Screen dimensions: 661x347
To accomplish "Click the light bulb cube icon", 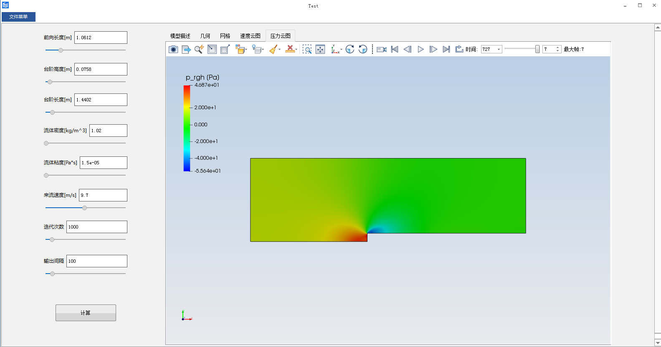I will point(256,49).
